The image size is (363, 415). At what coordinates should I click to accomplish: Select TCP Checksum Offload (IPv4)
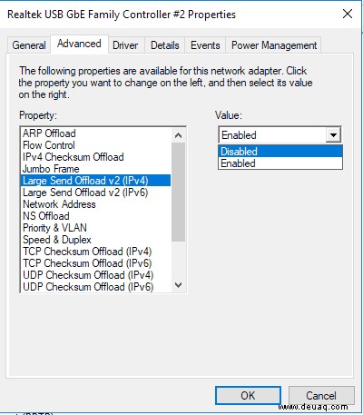coord(96,252)
